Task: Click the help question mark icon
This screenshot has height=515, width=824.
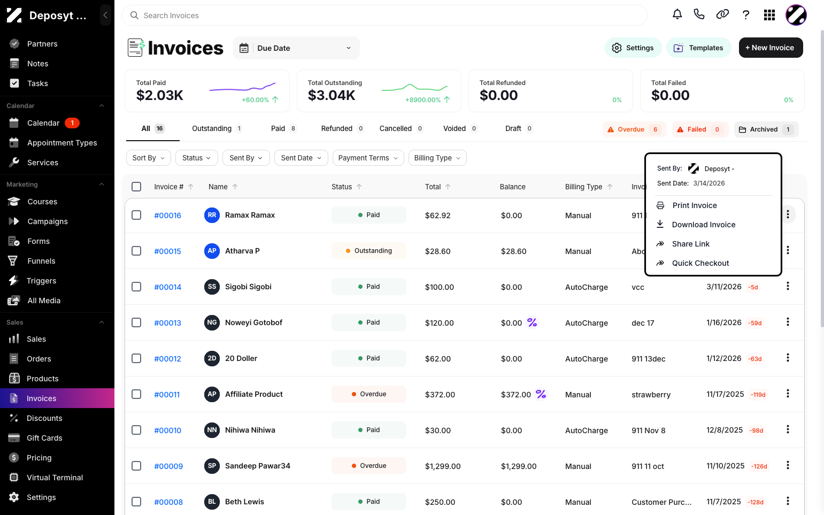Action: click(x=746, y=15)
